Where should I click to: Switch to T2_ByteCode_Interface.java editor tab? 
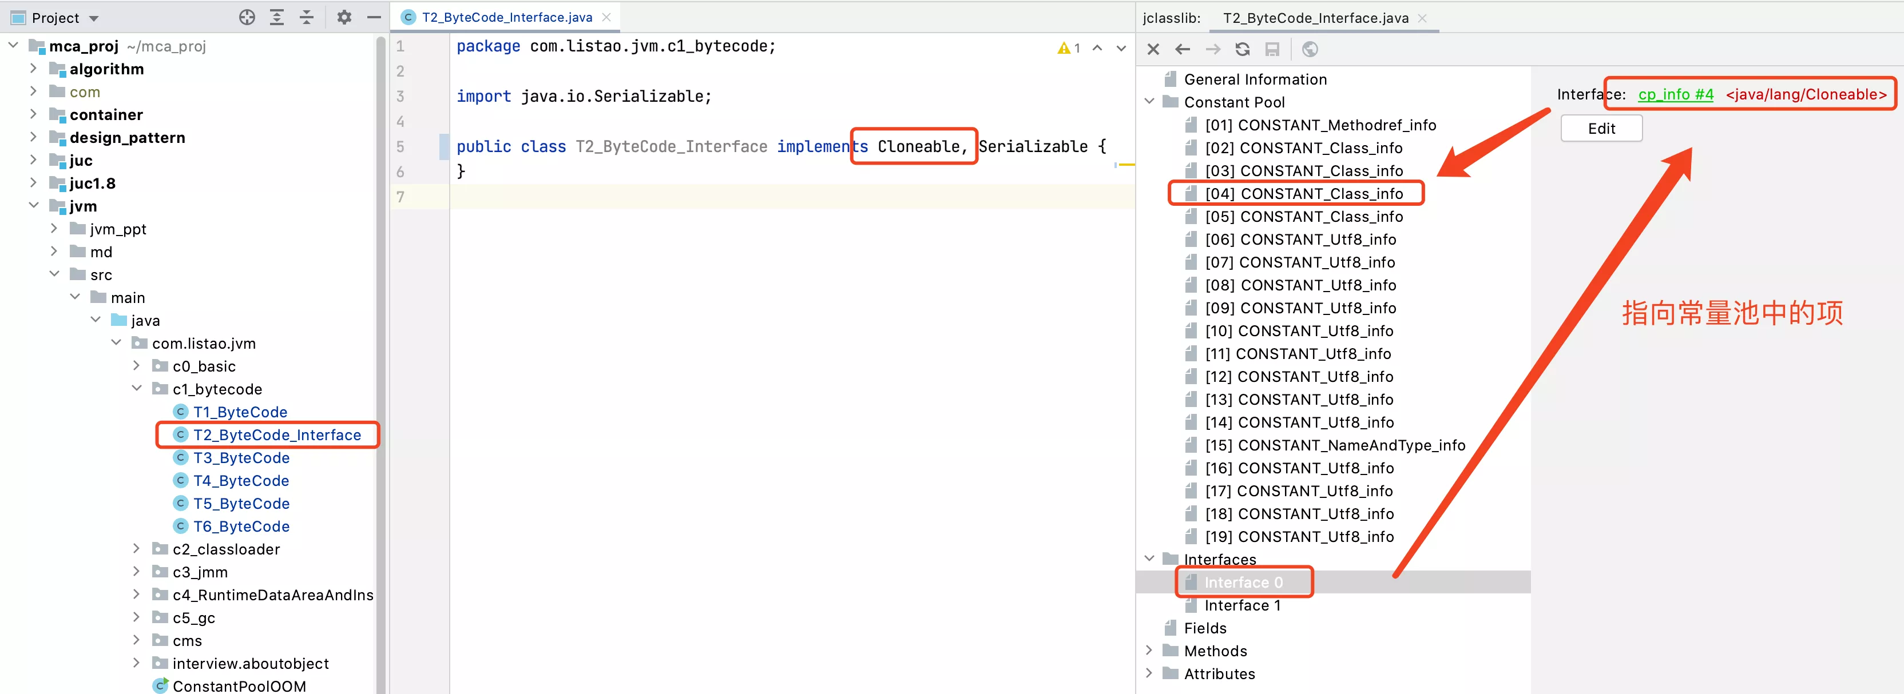pyautogui.click(x=506, y=17)
